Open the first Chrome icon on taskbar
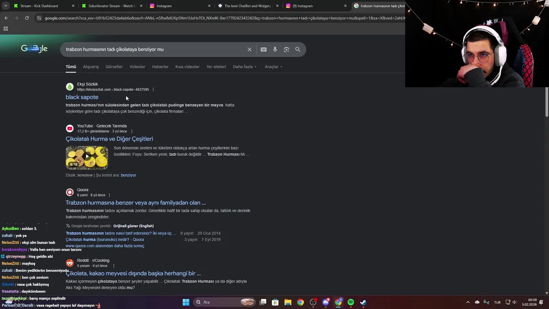549x309 pixels. (300, 302)
